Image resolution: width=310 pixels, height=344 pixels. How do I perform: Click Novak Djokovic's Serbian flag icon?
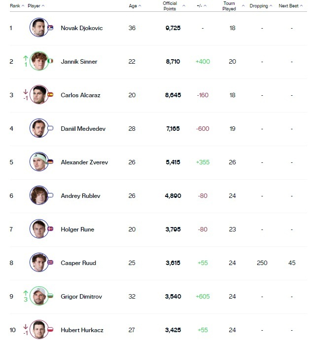[x=51, y=28]
